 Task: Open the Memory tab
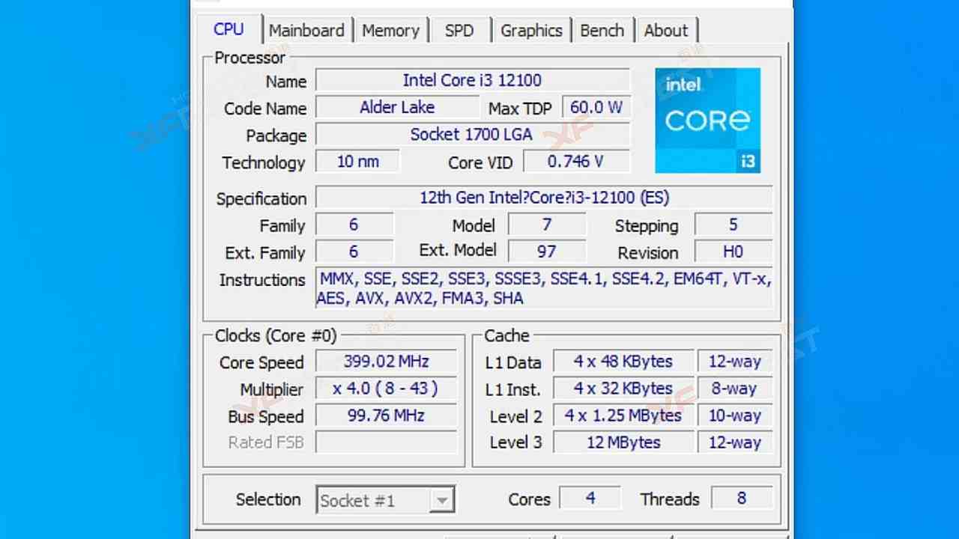point(390,31)
